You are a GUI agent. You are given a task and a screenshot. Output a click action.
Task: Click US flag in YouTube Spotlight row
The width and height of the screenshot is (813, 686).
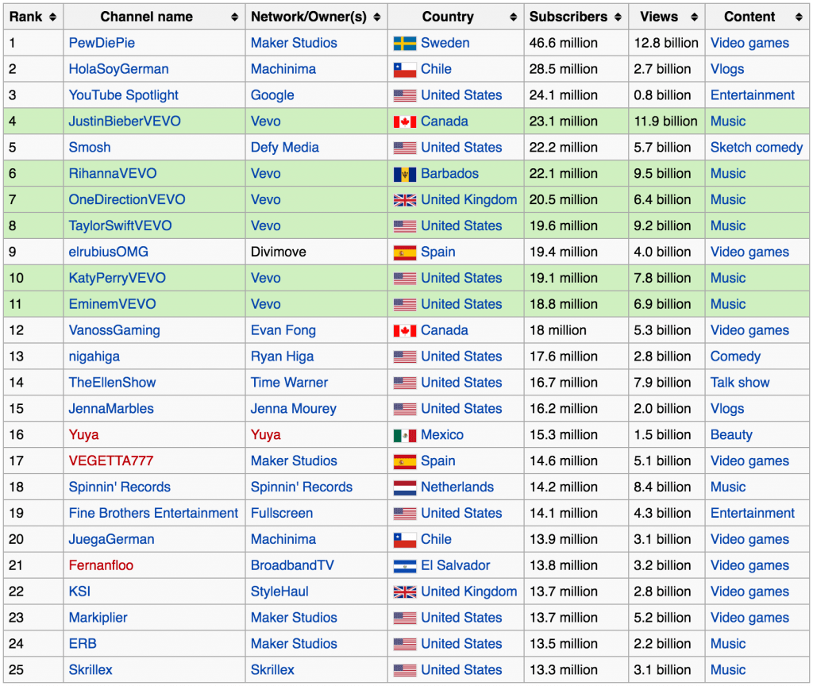click(x=404, y=95)
